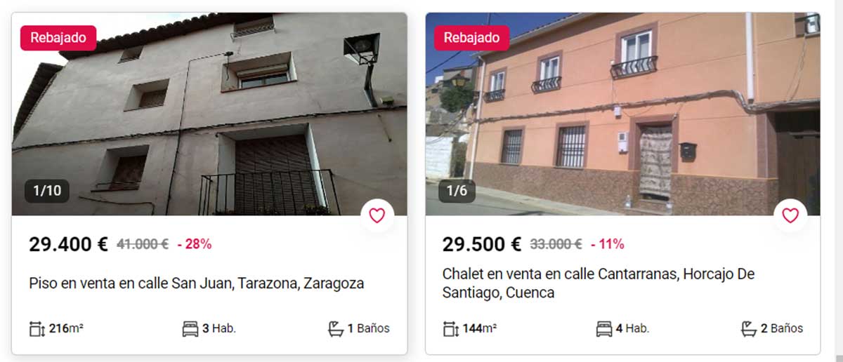Click the bathtub icon beside 1 Baños
The width and height of the screenshot is (843, 362).
point(336,328)
